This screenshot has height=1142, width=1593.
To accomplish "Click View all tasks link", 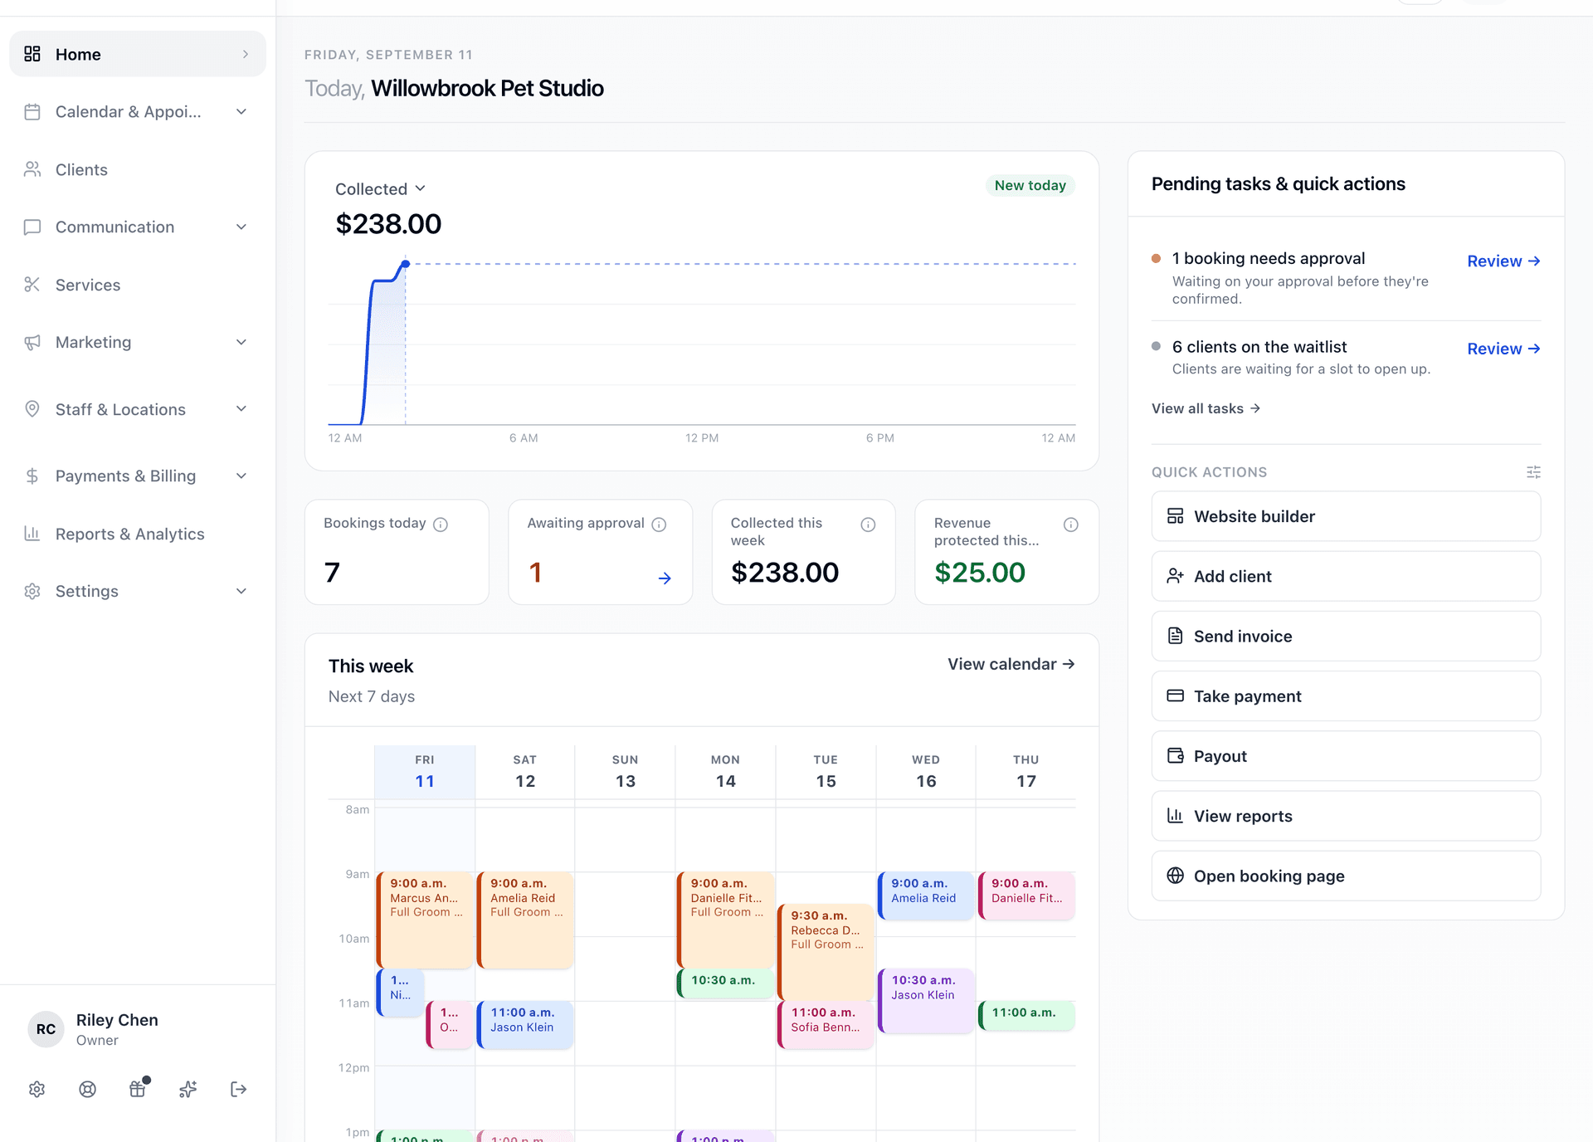I will [1206, 408].
